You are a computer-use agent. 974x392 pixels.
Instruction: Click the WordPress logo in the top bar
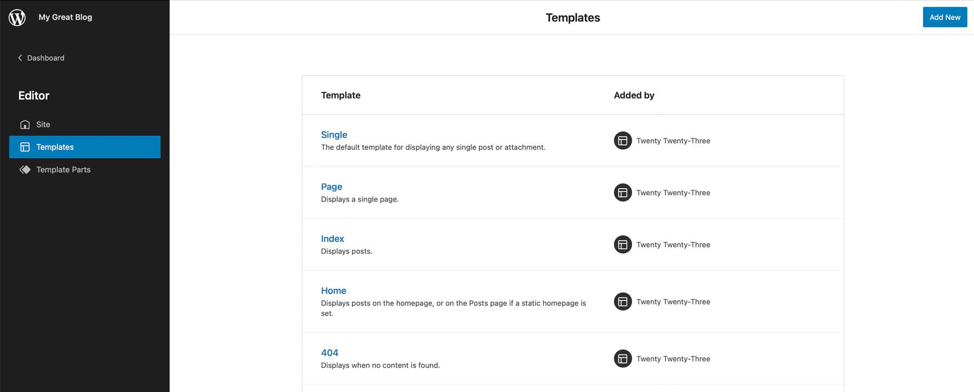pos(17,17)
